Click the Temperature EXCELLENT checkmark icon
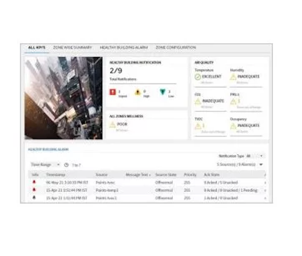 pyautogui.click(x=198, y=77)
